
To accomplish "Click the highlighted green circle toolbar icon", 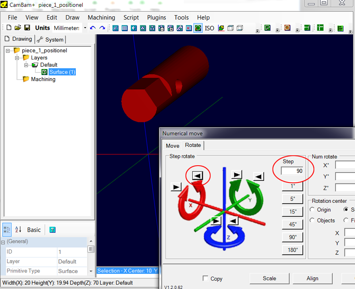I will (x=198, y=28).
